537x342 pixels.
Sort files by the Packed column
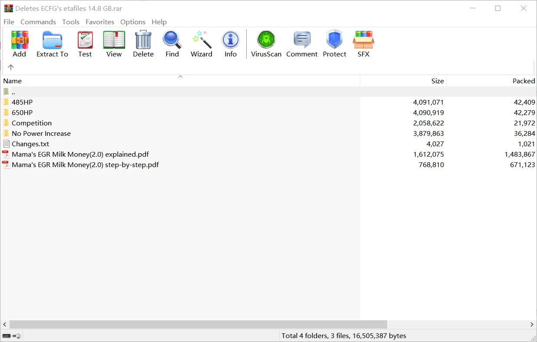[x=524, y=81]
